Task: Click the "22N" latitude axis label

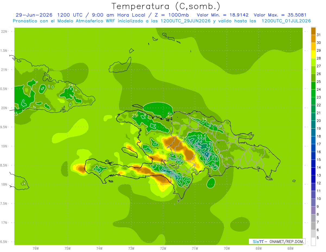Action: point(4,32)
